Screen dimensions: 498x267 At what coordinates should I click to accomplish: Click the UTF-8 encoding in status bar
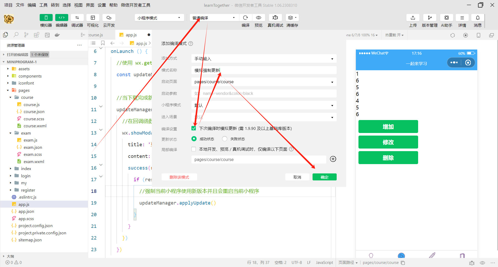(x=297, y=263)
